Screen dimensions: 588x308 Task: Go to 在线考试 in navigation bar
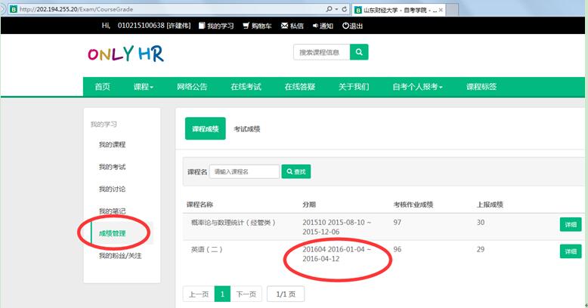point(246,87)
